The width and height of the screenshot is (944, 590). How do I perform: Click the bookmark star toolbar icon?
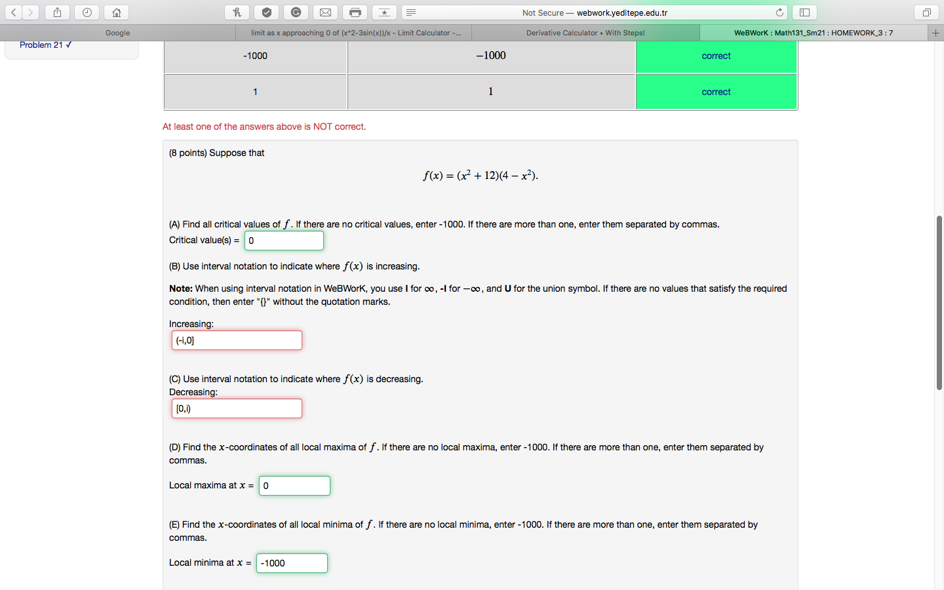click(384, 12)
